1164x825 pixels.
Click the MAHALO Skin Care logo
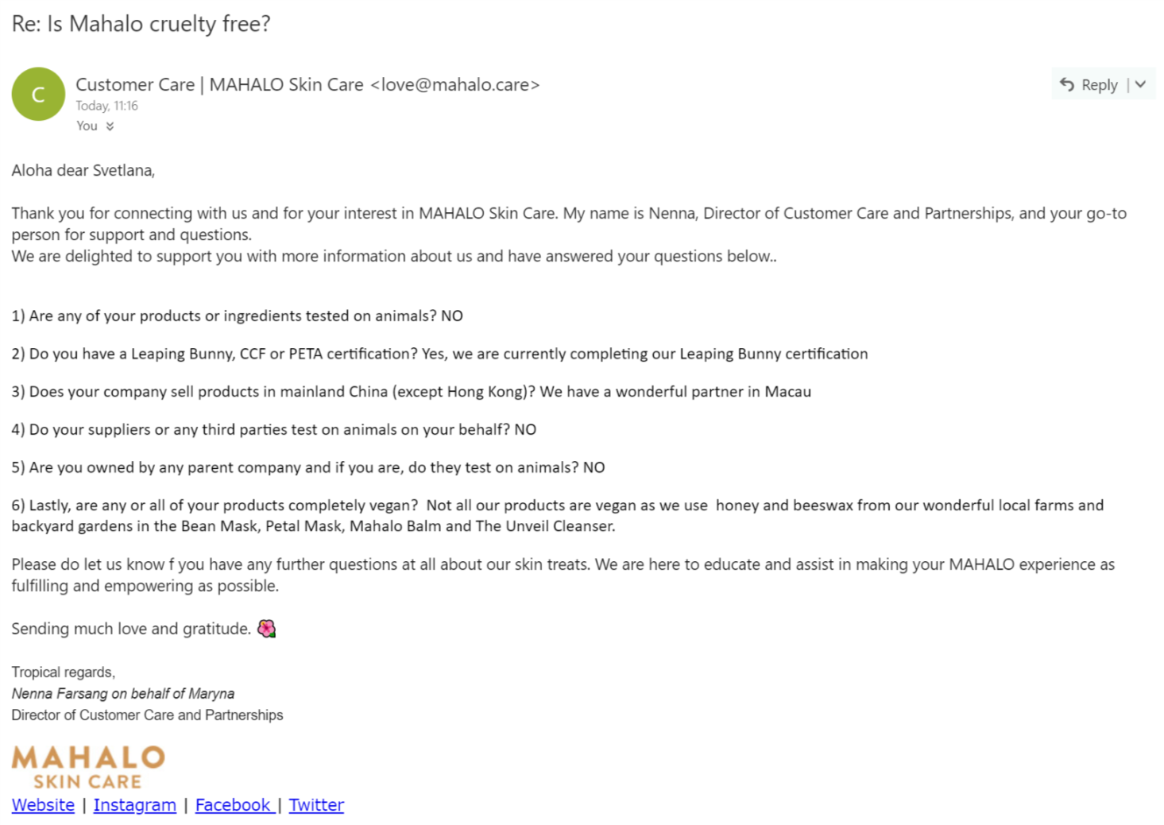click(x=88, y=766)
